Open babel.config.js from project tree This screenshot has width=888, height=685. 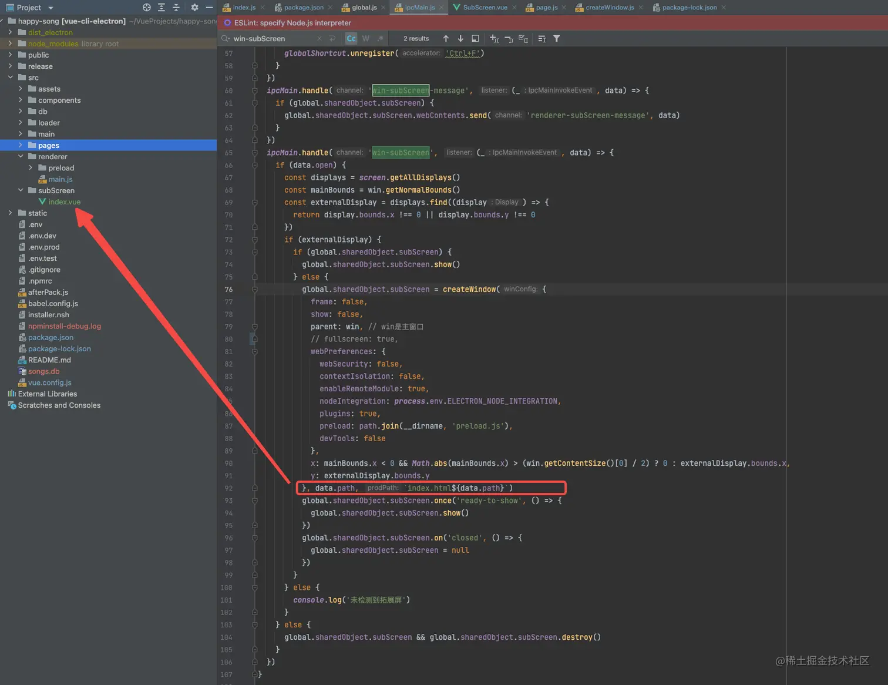pos(53,304)
